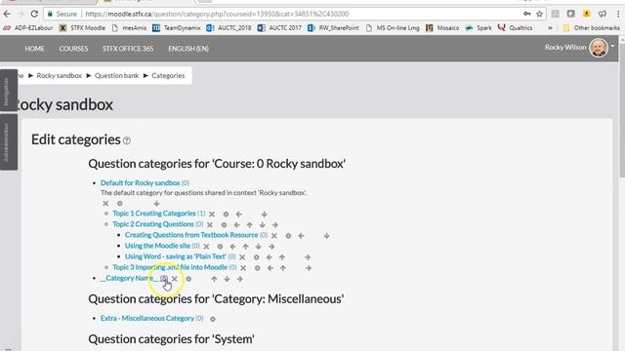Edit 'Topic 3 Importing .xml file' gear icon
The height and width of the screenshot is (351, 625).
point(257,268)
